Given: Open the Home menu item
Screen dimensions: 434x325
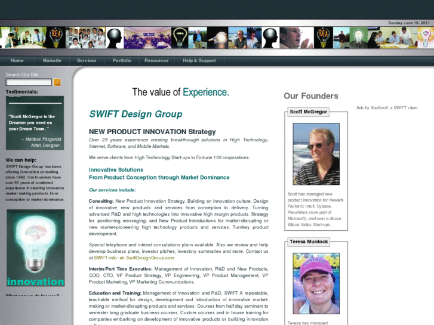Looking at the screenshot, I should [17, 61].
